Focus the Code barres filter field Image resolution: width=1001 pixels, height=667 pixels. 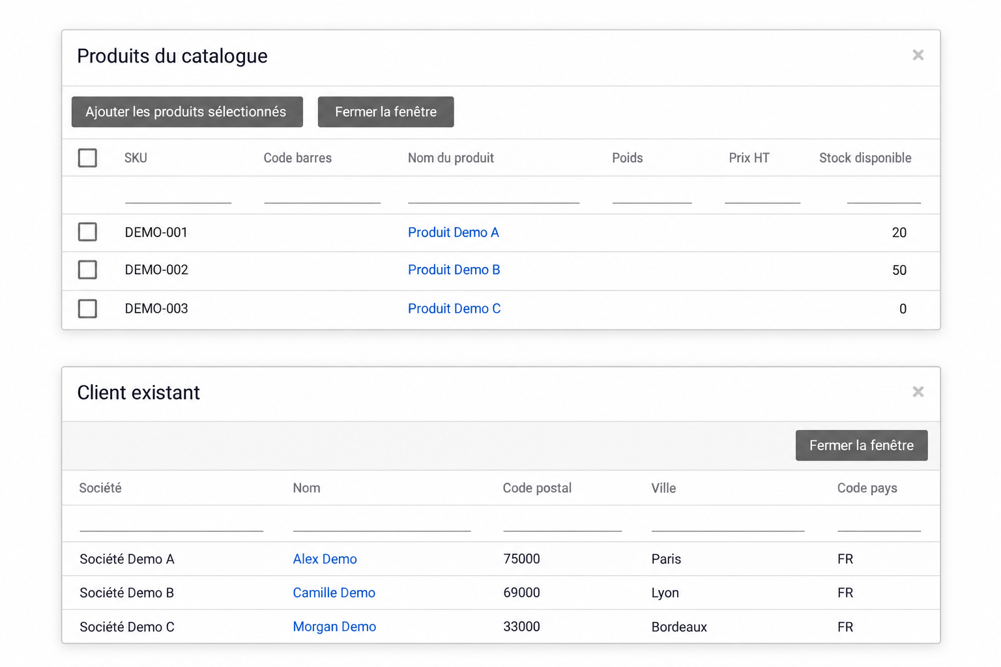tap(322, 195)
